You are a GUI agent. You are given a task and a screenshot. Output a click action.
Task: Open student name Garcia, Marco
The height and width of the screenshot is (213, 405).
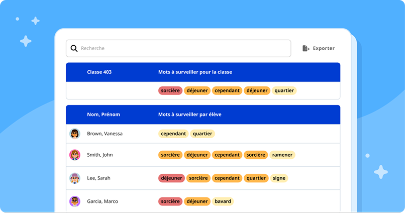(103, 201)
